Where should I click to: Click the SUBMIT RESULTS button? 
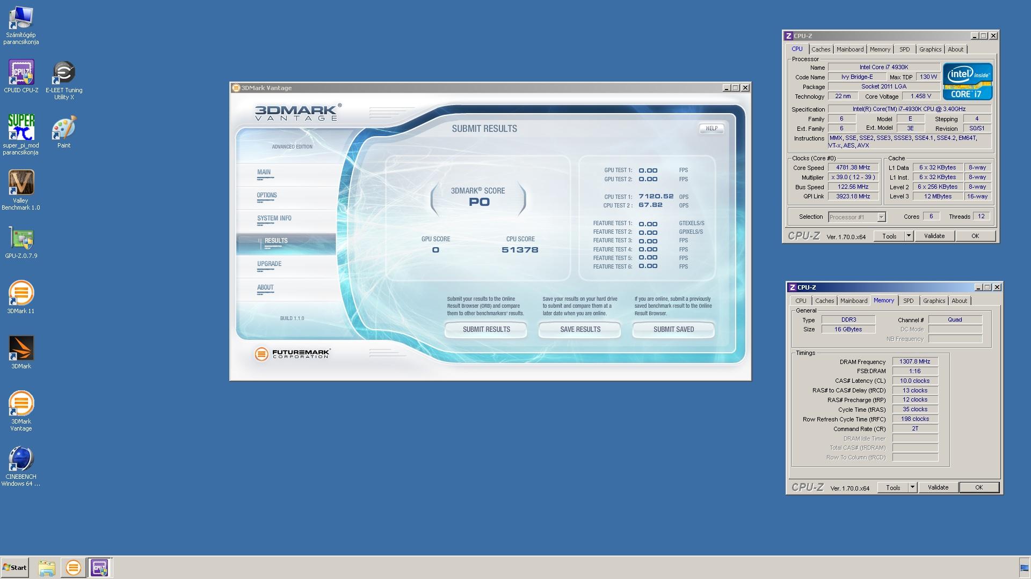[x=486, y=330]
